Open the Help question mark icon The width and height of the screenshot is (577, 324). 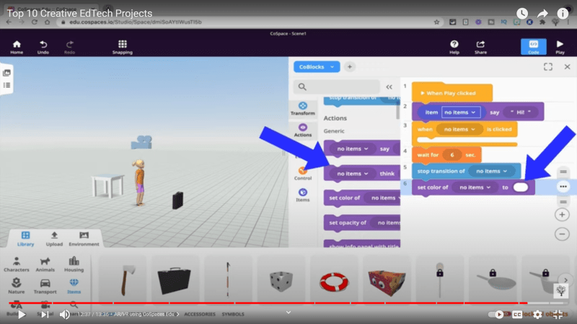(x=454, y=47)
